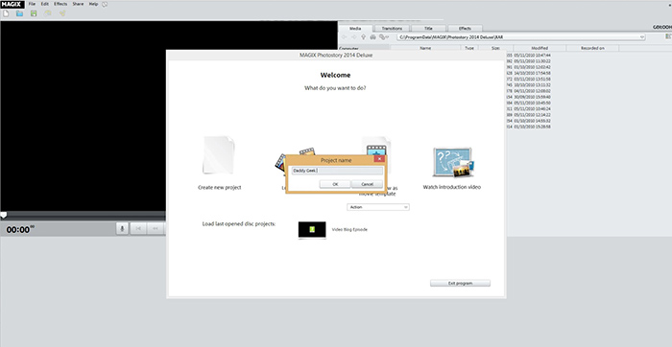The width and height of the screenshot is (672, 347).
Task: Confirm project name with OK button
Action: [x=335, y=184]
